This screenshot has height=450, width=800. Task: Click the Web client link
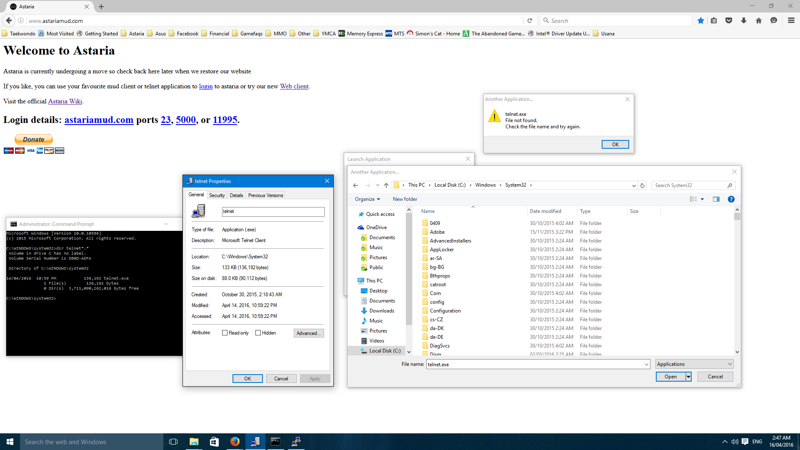294,86
